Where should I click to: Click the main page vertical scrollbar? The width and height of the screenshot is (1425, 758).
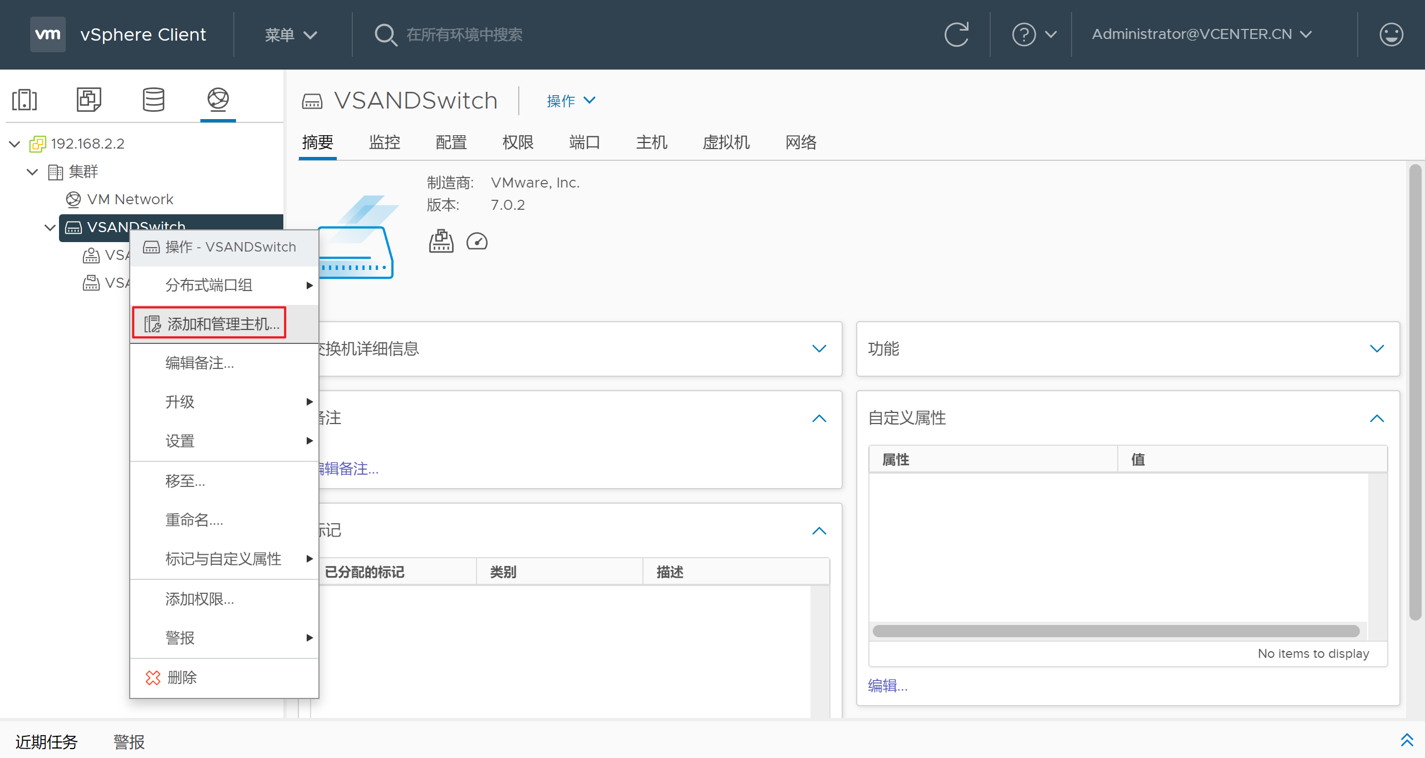click(x=1416, y=392)
